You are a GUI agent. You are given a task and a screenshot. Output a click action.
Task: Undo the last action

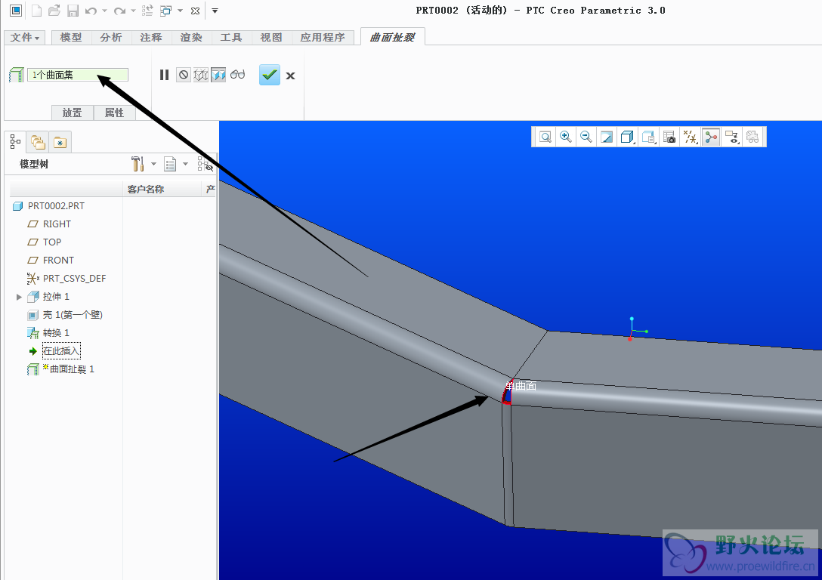91,11
